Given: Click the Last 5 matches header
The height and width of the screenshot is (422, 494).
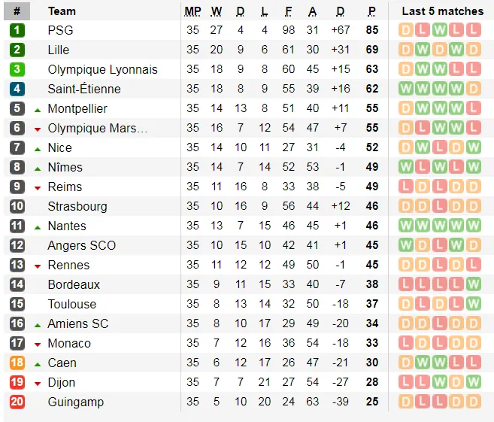Looking at the screenshot, I should click(x=442, y=11).
